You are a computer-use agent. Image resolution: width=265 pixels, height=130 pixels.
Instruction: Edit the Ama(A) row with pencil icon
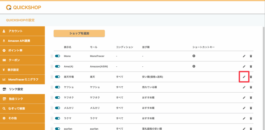(x=244, y=66)
